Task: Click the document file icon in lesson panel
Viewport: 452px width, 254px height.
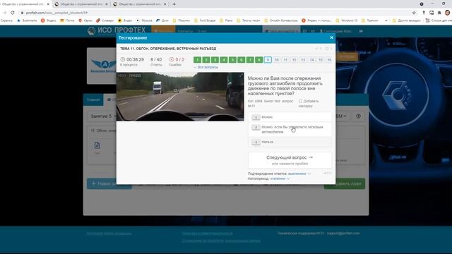Action: pos(97,145)
